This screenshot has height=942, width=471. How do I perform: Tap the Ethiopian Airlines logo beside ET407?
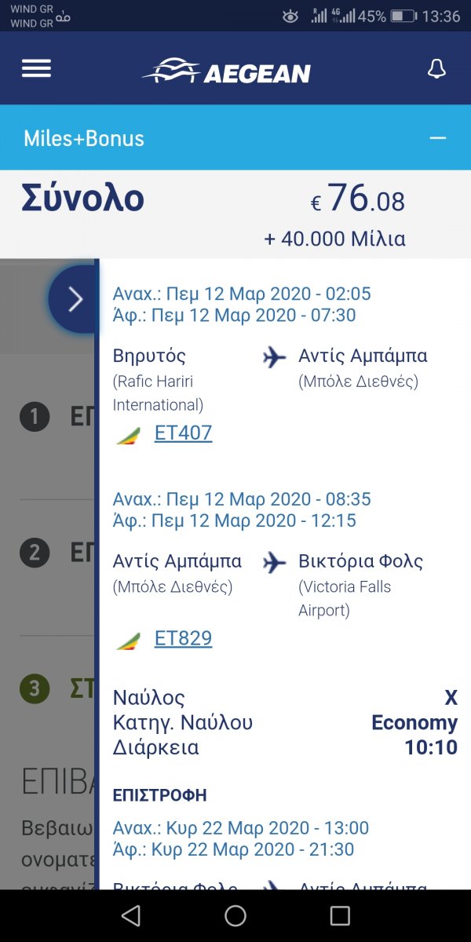coord(129,436)
